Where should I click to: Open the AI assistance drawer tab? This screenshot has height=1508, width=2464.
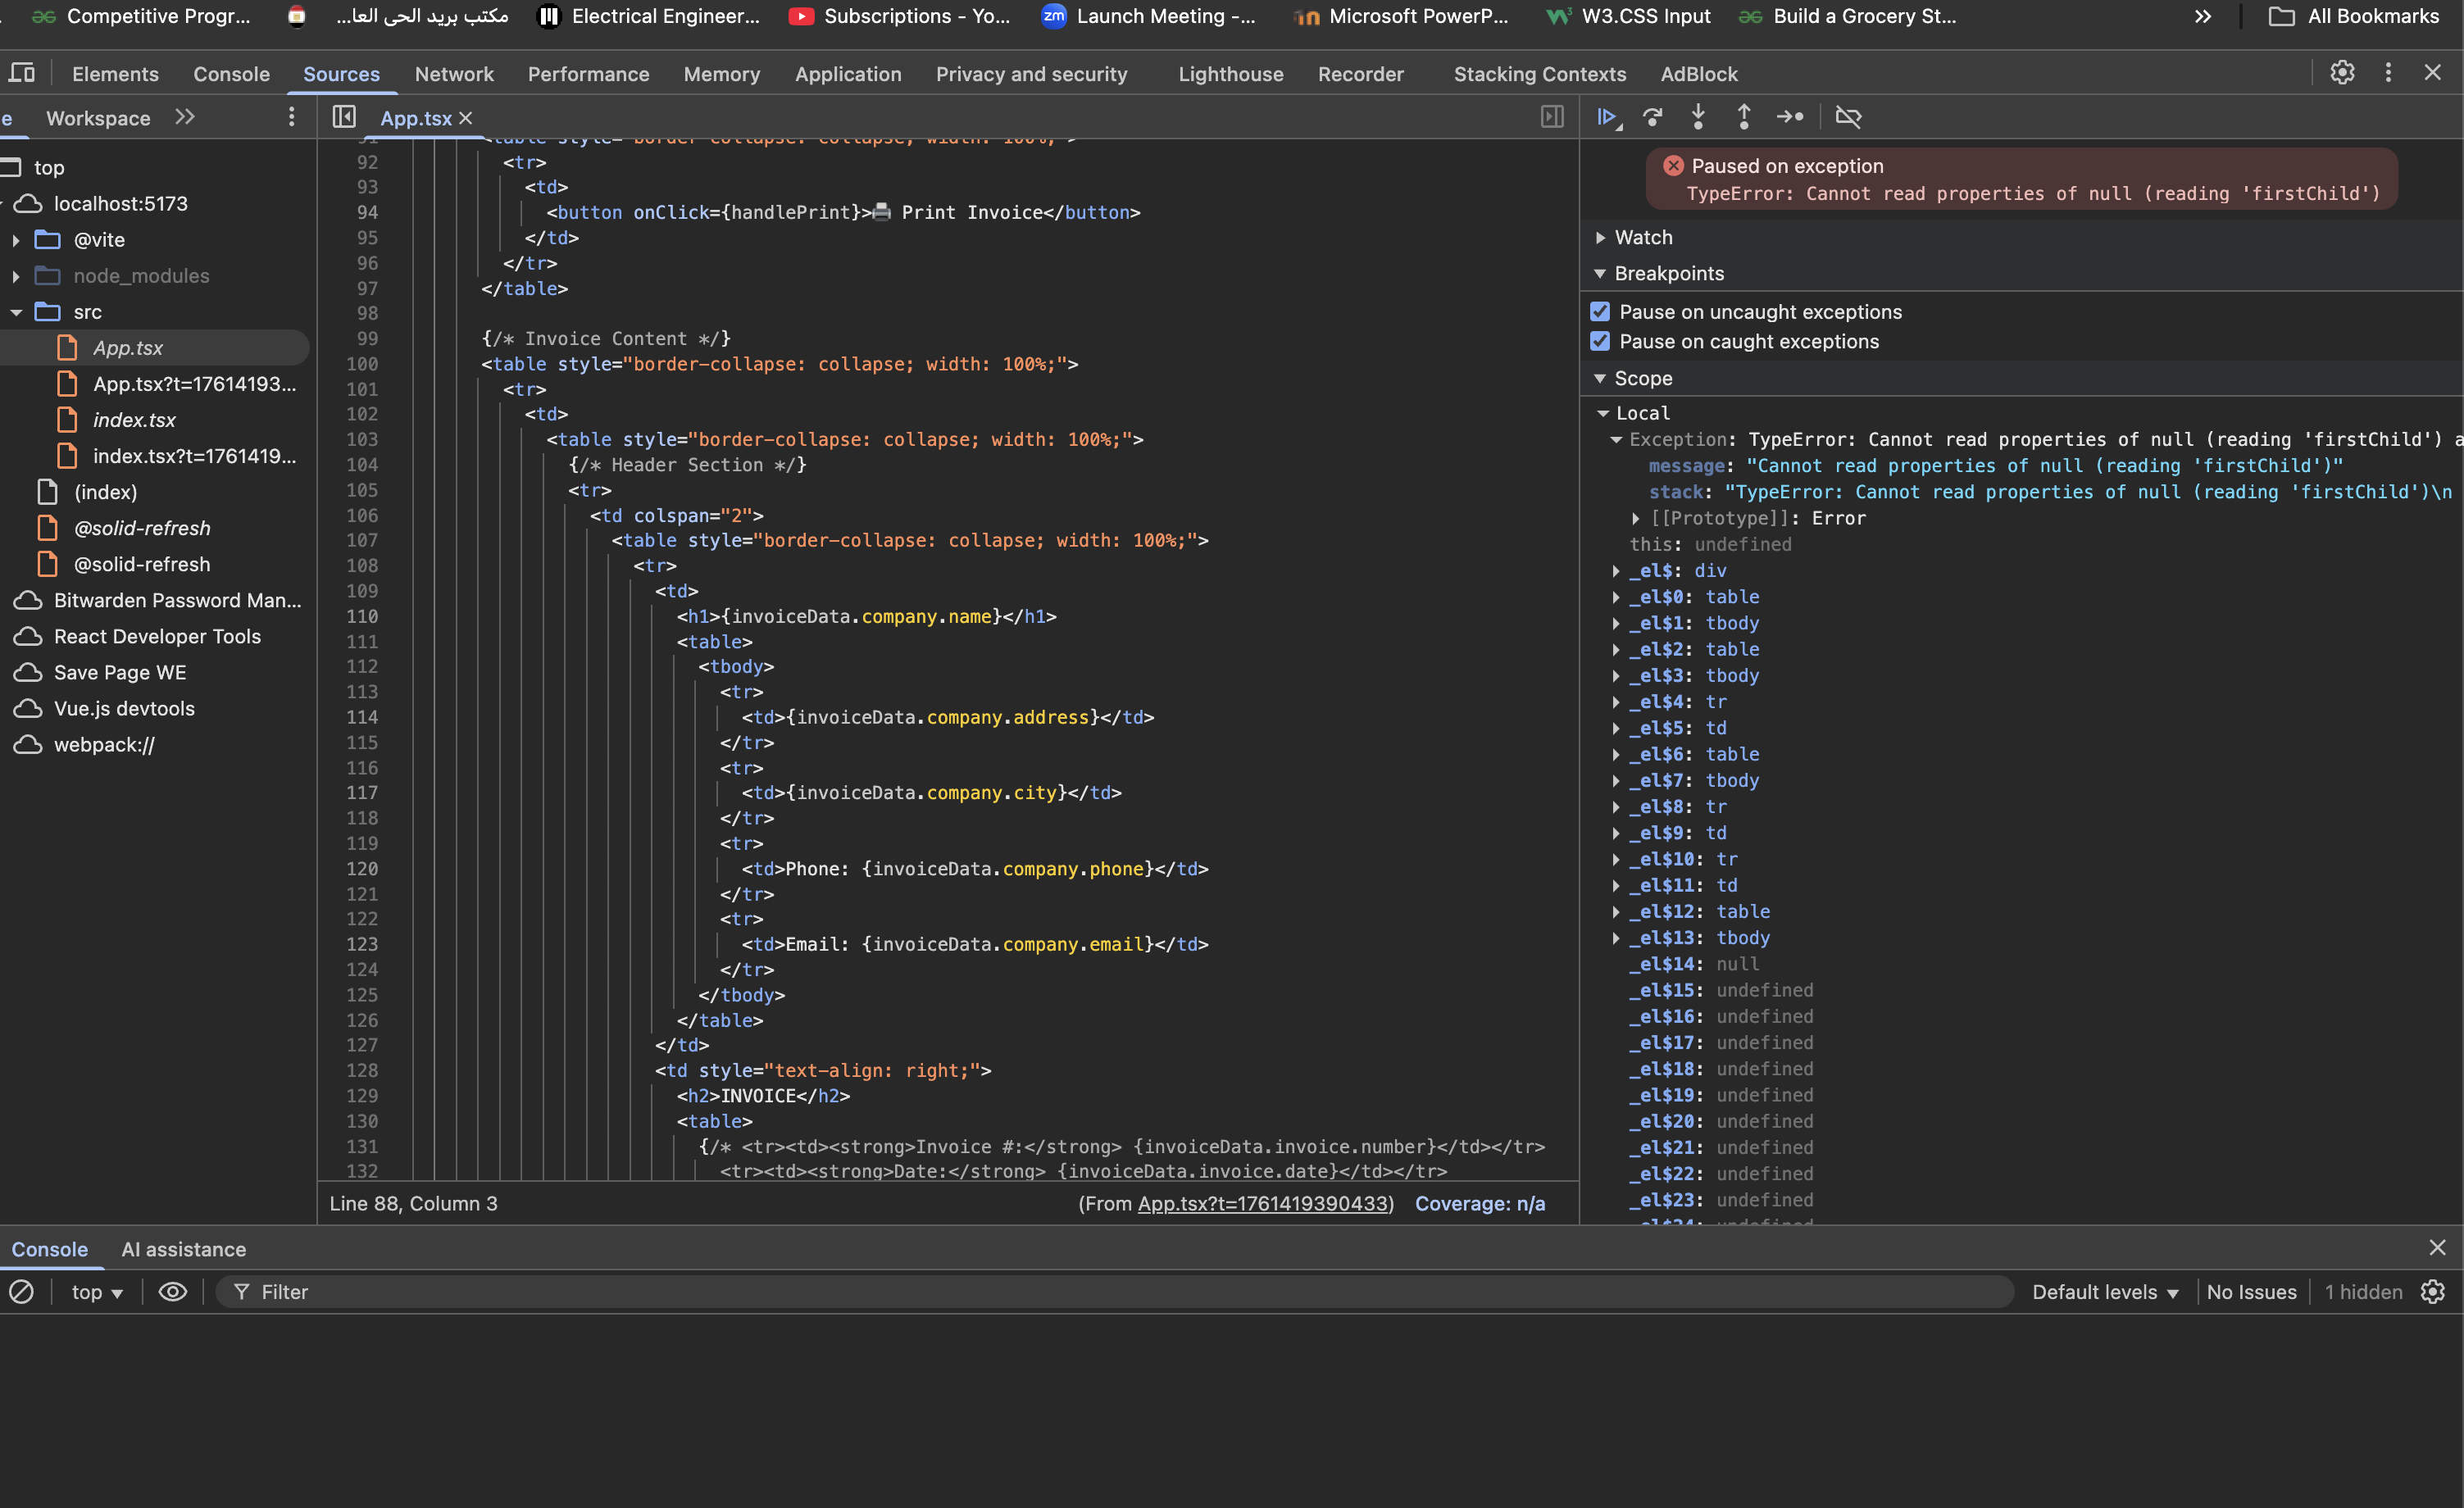[x=183, y=1249]
